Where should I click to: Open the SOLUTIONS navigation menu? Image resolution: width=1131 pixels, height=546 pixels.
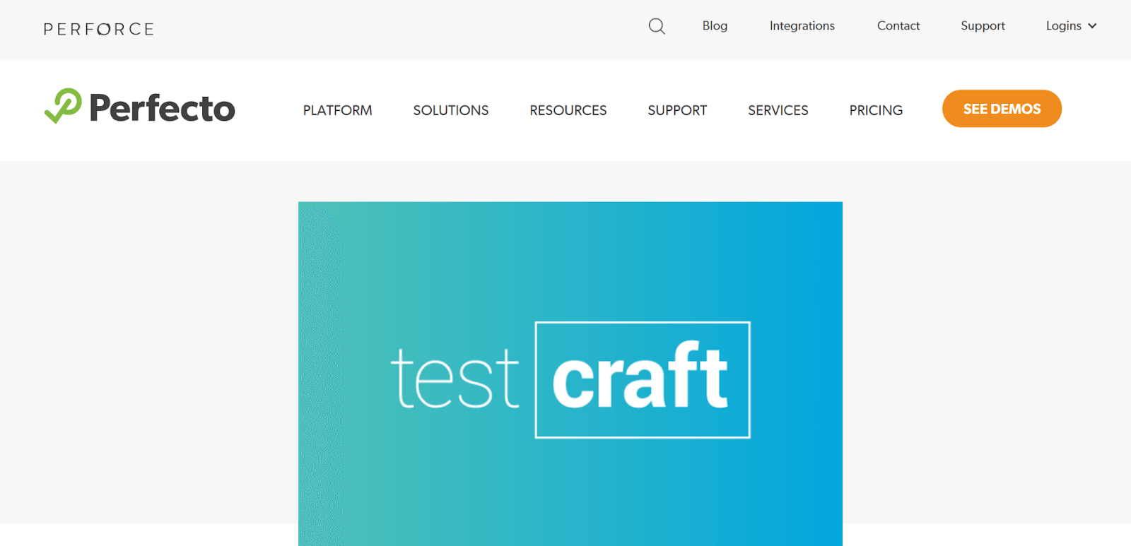(x=450, y=110)
